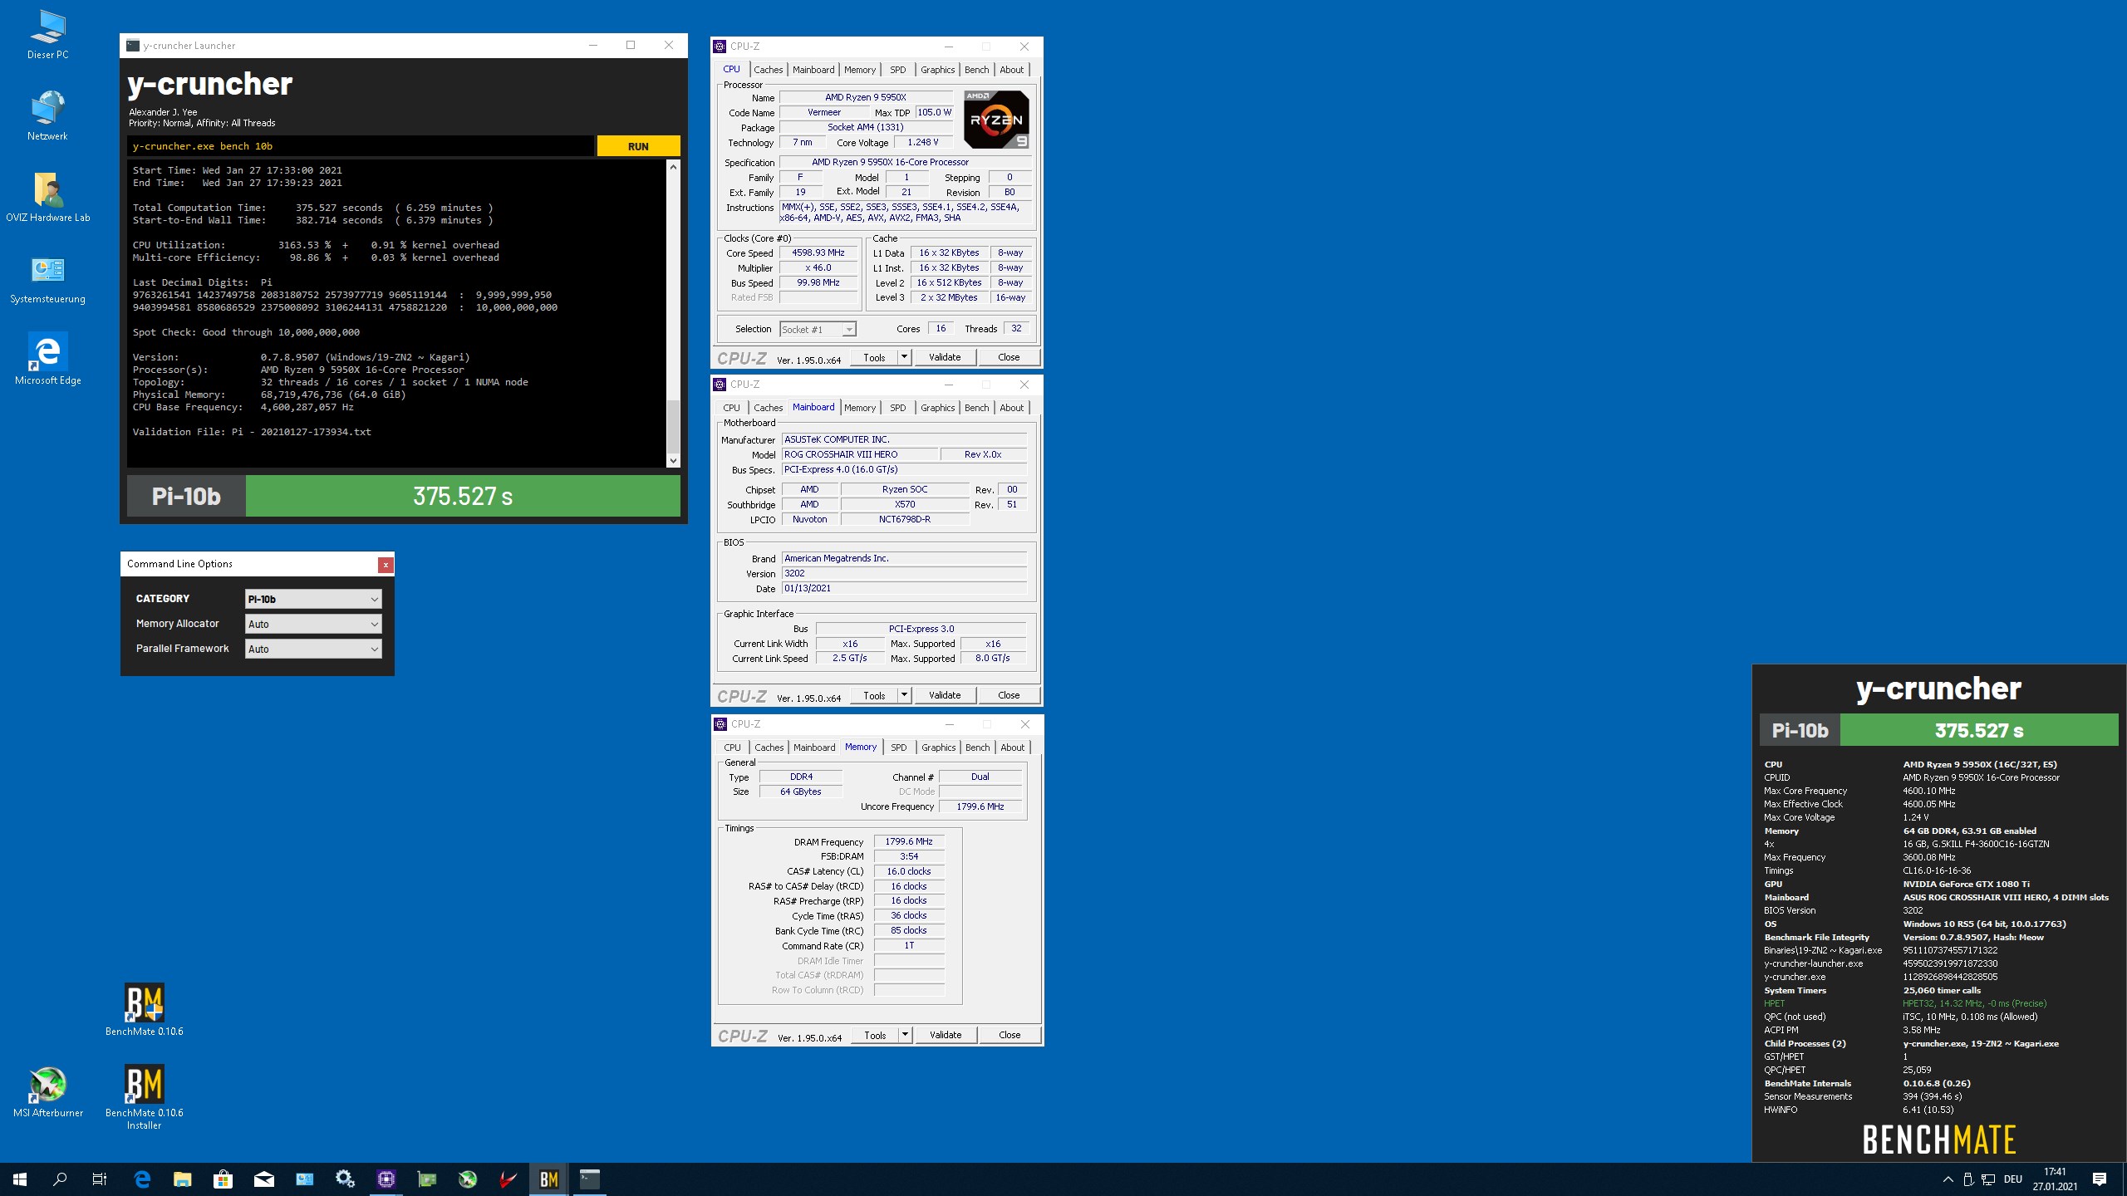Open the CATEGORY Pi-10b dropdown

point(313,599)
